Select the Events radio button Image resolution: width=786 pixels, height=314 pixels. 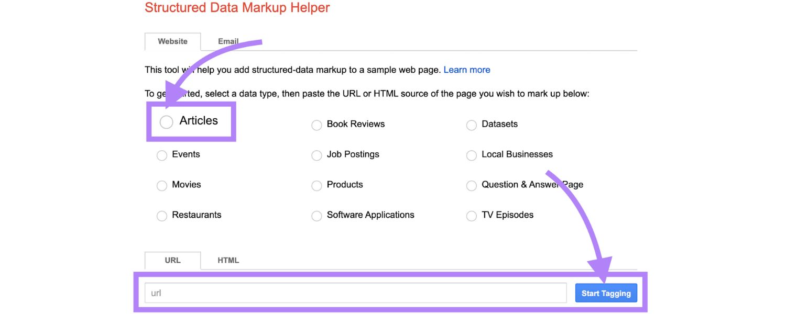pos(161,155)
